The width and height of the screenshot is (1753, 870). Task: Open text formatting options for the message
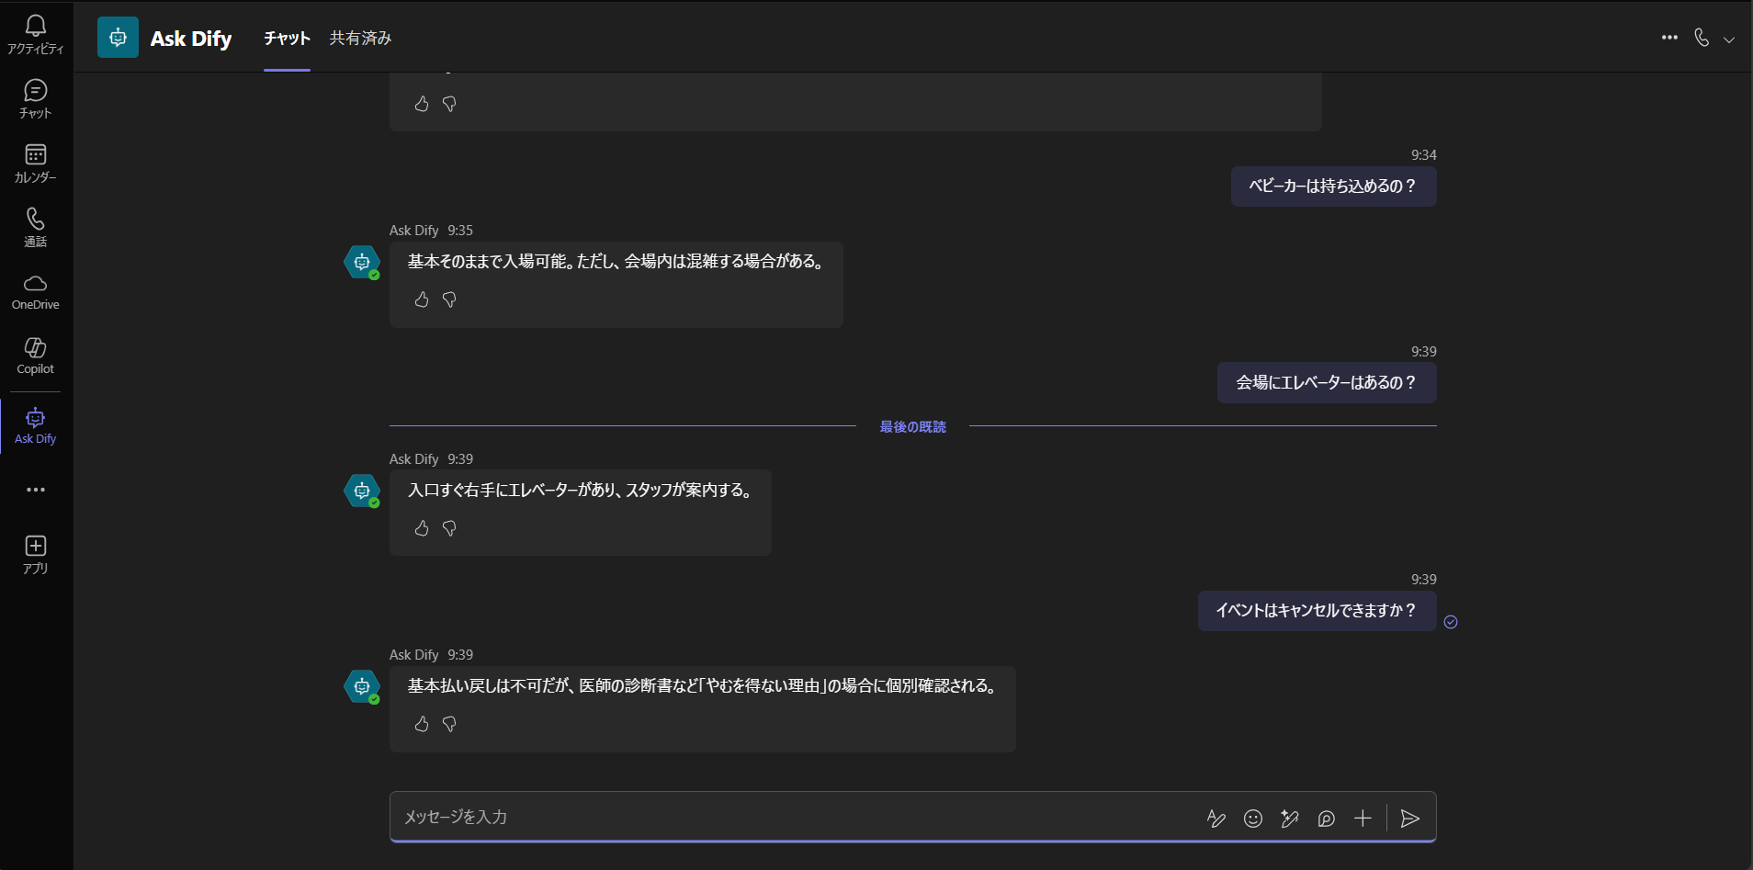[x=1216, y=818]
